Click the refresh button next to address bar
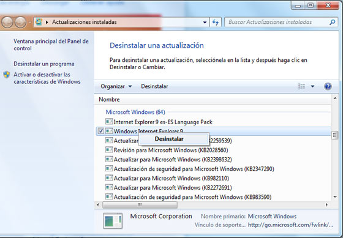This screenshot has height=238, width=343. click(216, 22)
